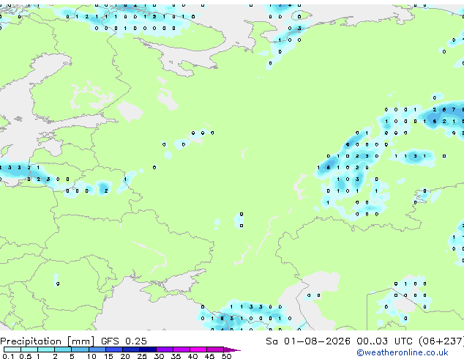Click the 'Precipitation [mm]' title text
464x359 pixels.
coord(47,341)
